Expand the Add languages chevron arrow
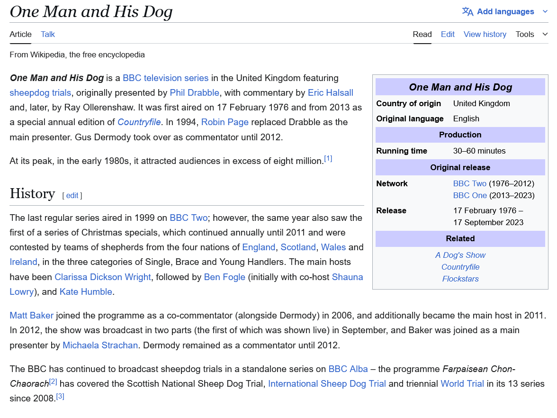 [545, 12]
